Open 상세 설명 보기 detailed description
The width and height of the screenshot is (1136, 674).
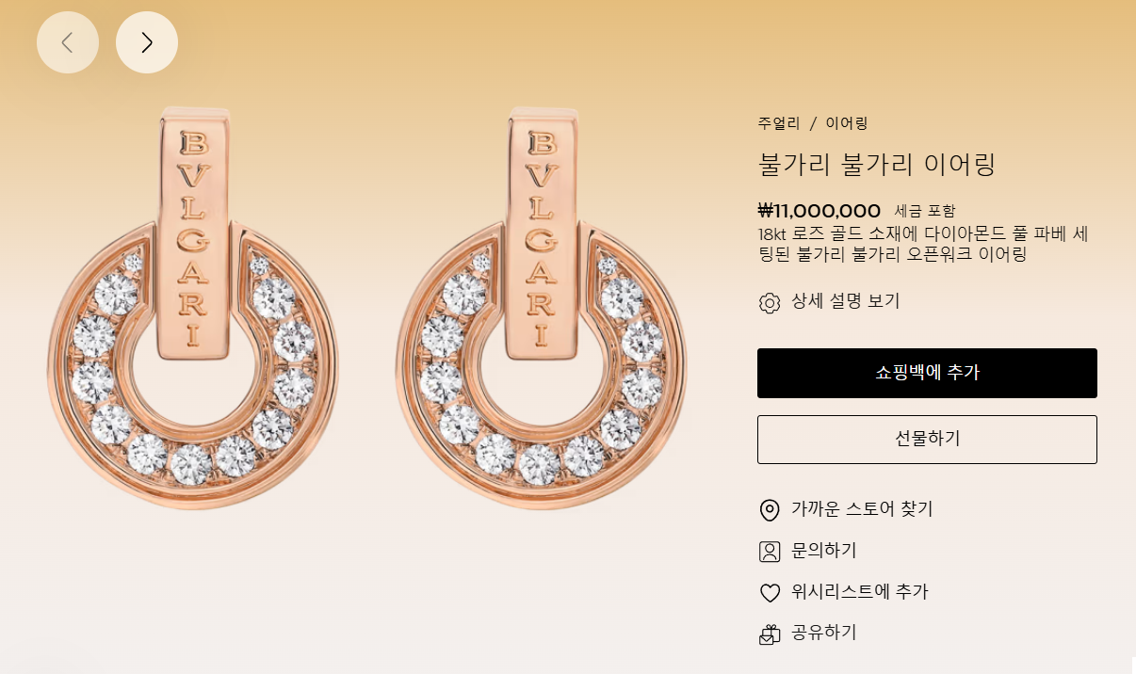click(x=845, y=301)
